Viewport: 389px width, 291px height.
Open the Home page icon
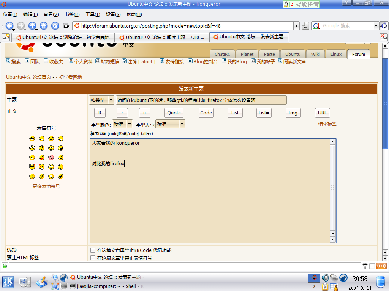point(44,26)
